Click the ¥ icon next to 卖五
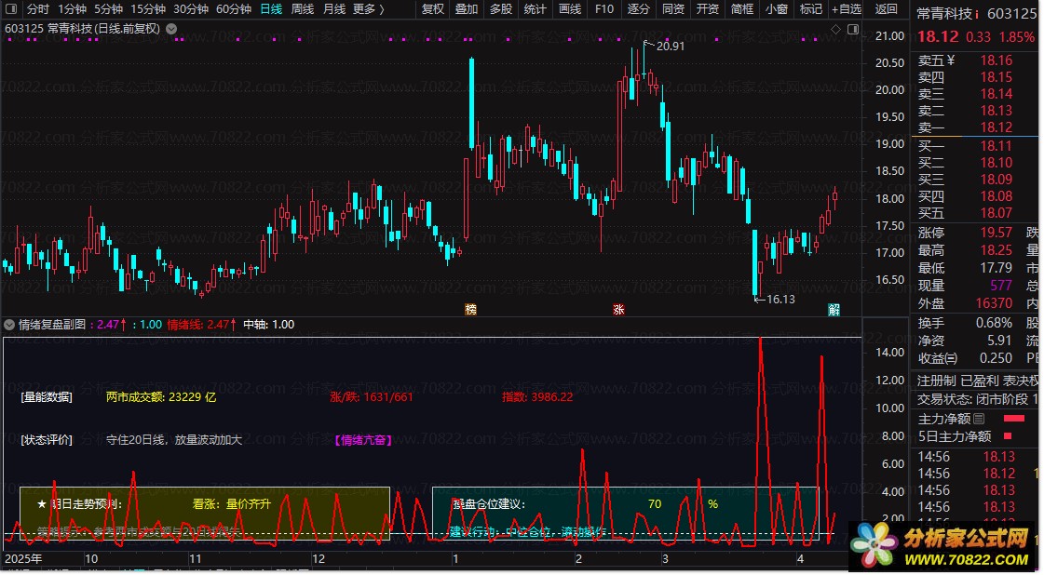 tap(951, 60)
